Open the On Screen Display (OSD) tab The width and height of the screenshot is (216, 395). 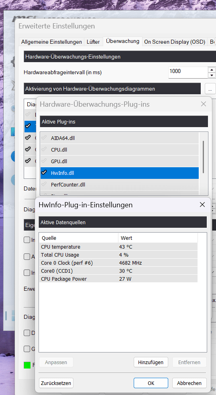pos(175,42)
